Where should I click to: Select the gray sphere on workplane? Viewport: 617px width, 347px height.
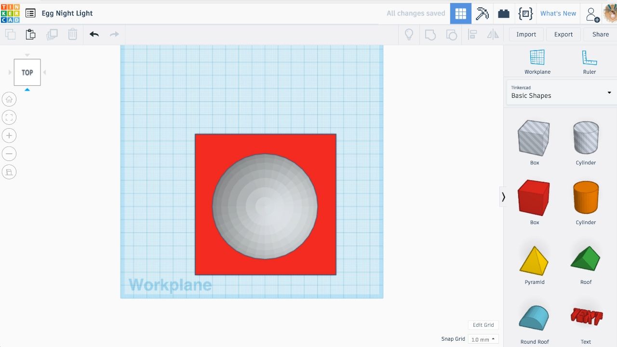[265, 206]
